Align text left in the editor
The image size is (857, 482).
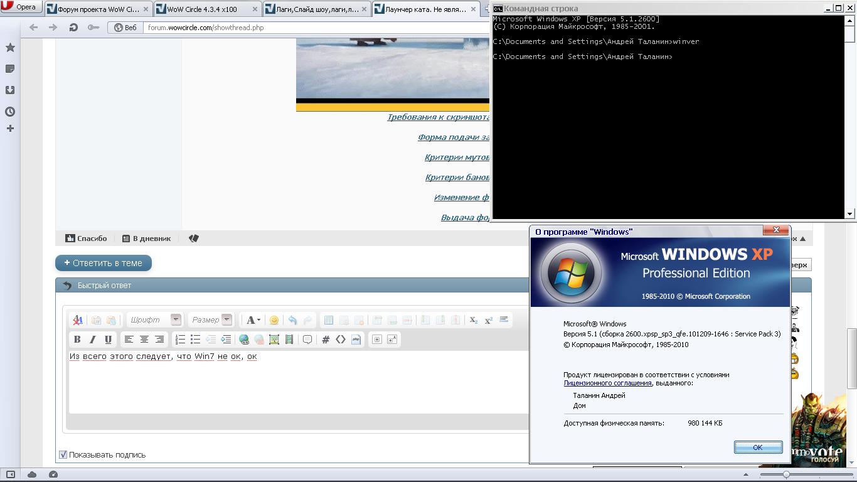[x=129, y=340]
